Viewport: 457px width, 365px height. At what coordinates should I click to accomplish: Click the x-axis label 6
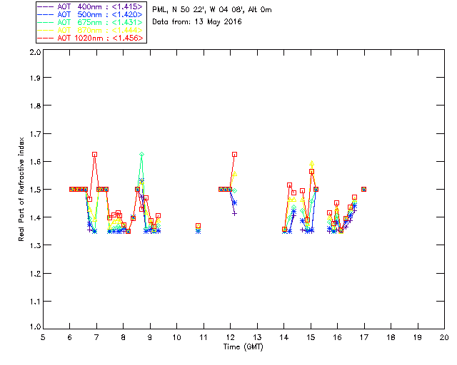pos(70,337)
